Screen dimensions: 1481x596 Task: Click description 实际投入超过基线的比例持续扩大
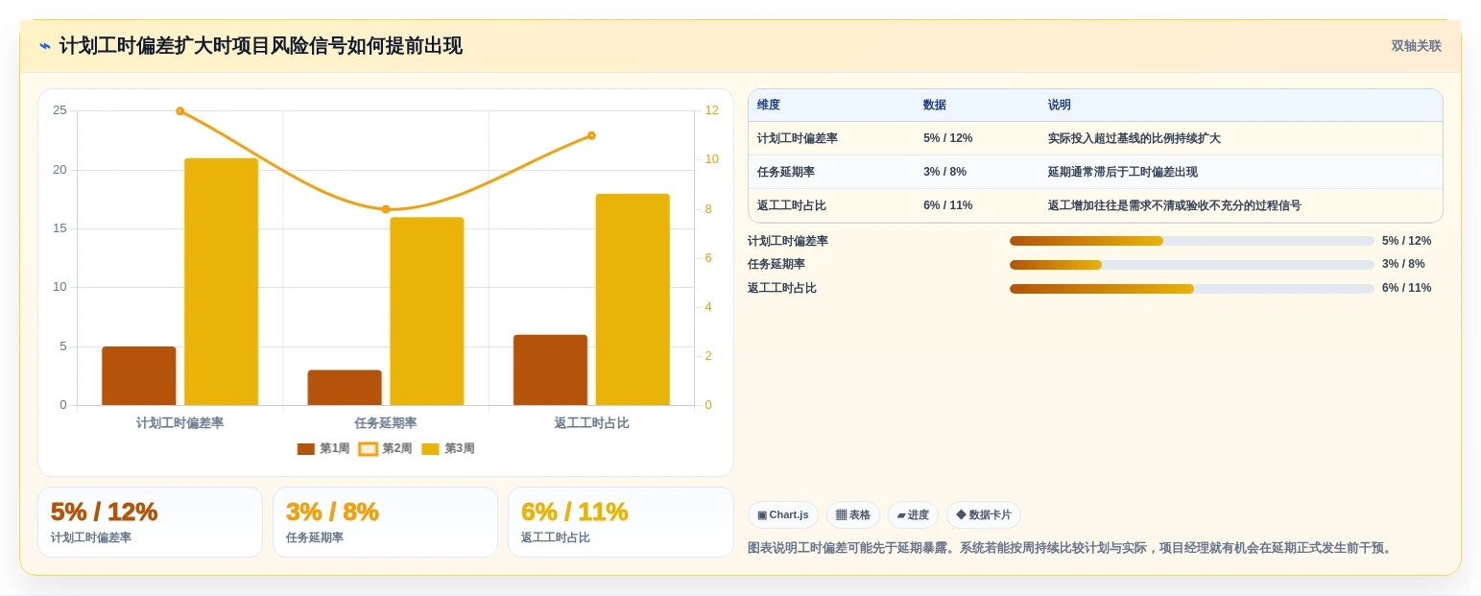[1135, 138]
